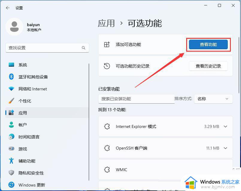Click the 游戏 gamepad icon
Screen dimensions: 241x191
11,149
